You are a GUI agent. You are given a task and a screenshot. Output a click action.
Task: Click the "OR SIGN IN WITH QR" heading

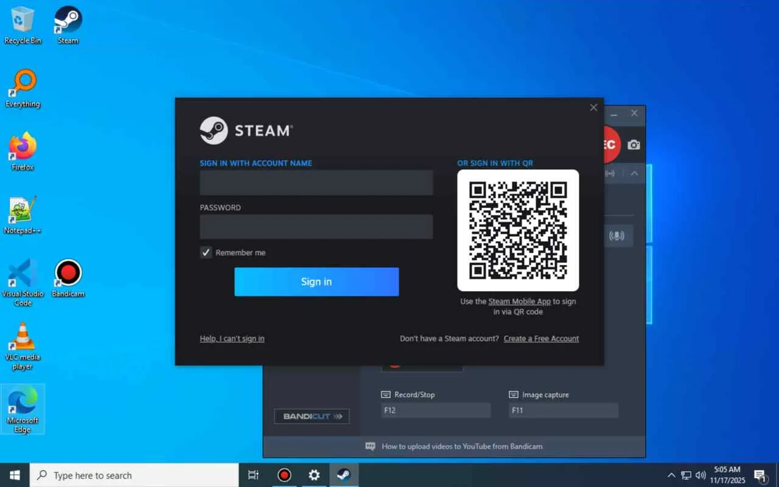(x=495, y=163)
